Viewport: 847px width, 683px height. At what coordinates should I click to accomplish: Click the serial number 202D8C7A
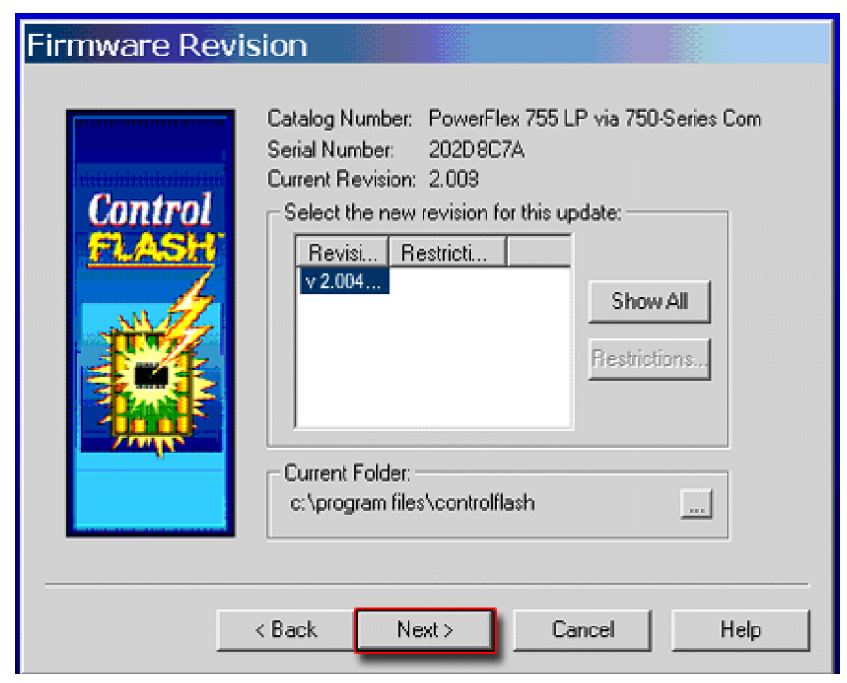(x=476, y=150)
